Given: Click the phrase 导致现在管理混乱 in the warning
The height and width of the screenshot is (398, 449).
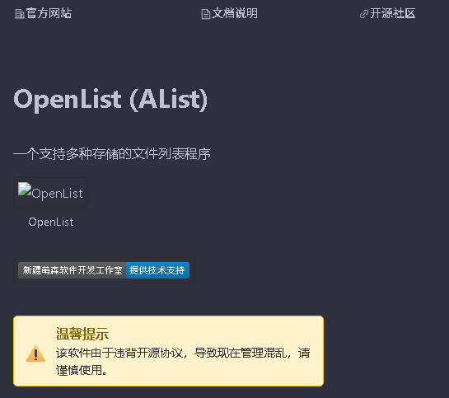Looking at the screenshot, I should pos(241,353).
